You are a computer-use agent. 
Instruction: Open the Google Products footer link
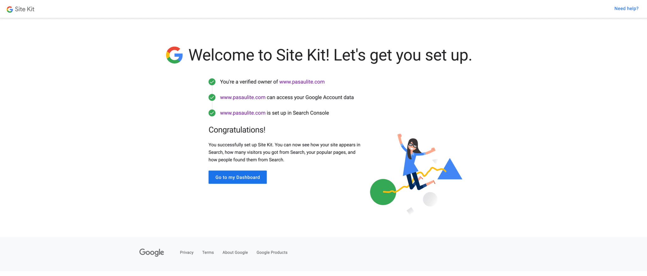(272, 252)
